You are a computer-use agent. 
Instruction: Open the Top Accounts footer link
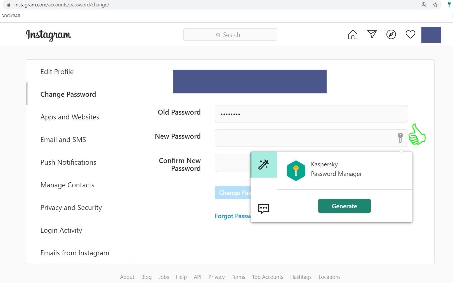[268, 277]
